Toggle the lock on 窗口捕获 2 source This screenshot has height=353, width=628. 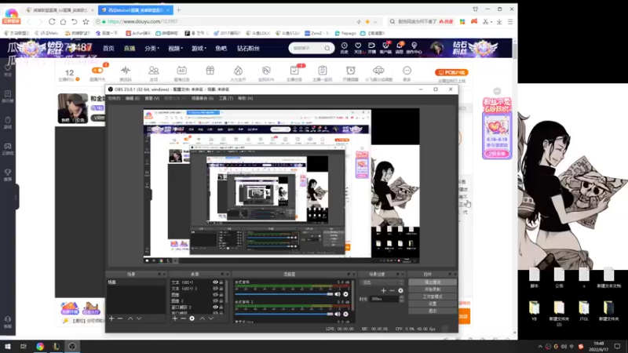[221, 307]
